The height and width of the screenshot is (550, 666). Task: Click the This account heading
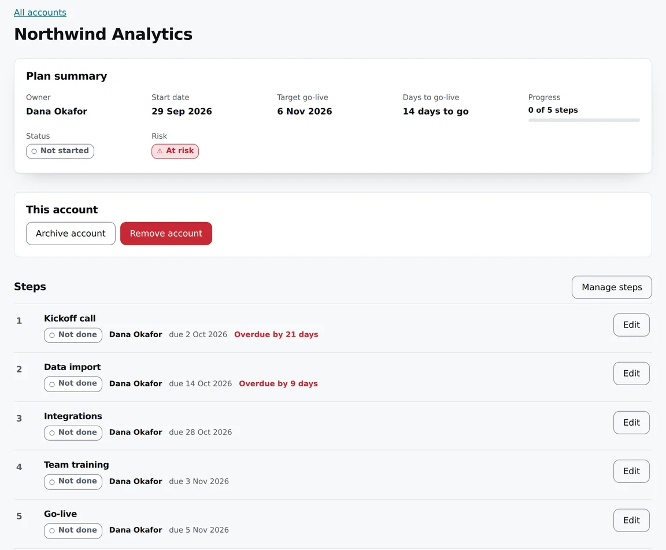(62, 209)
